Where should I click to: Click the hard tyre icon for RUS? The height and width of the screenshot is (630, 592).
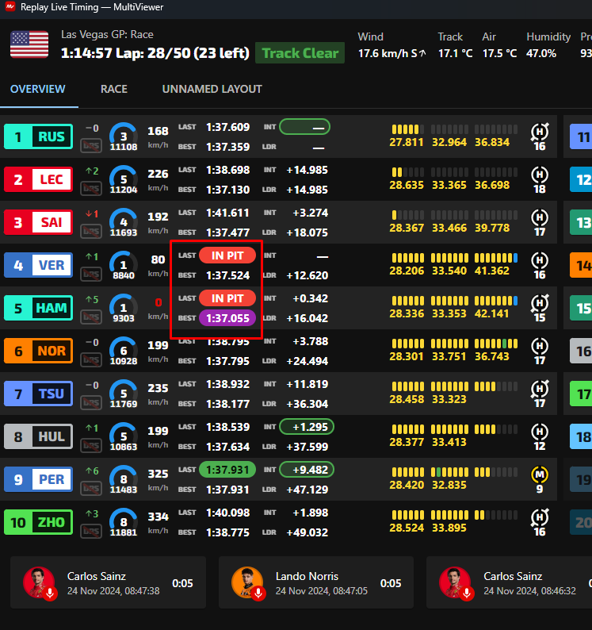[540, 132]
